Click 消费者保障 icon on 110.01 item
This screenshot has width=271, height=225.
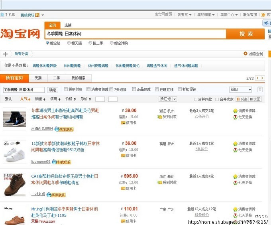pos(235,209)
